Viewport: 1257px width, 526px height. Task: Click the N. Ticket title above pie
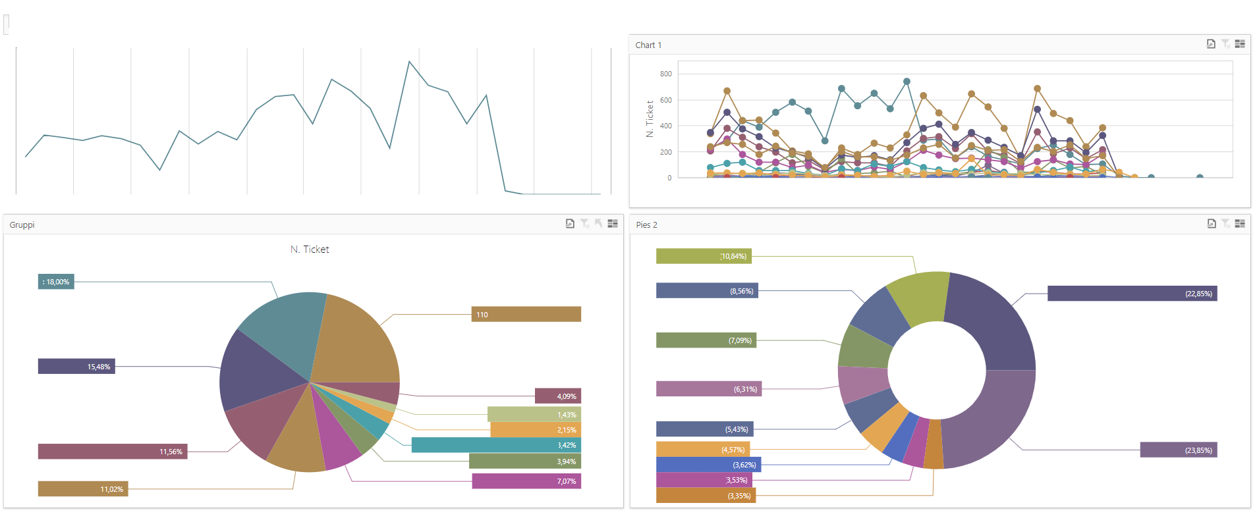tap(310, 250)
